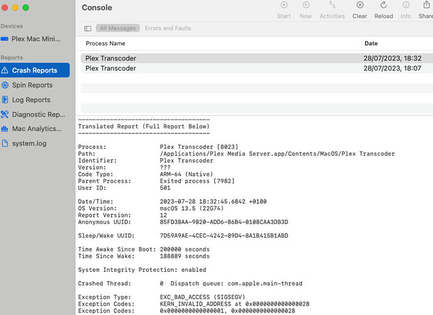Click the macOS 13.5 (22G74) version

[x=191, y=208]
